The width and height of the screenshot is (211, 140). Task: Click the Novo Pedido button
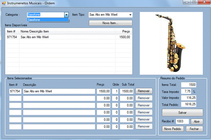pos(173,129)
